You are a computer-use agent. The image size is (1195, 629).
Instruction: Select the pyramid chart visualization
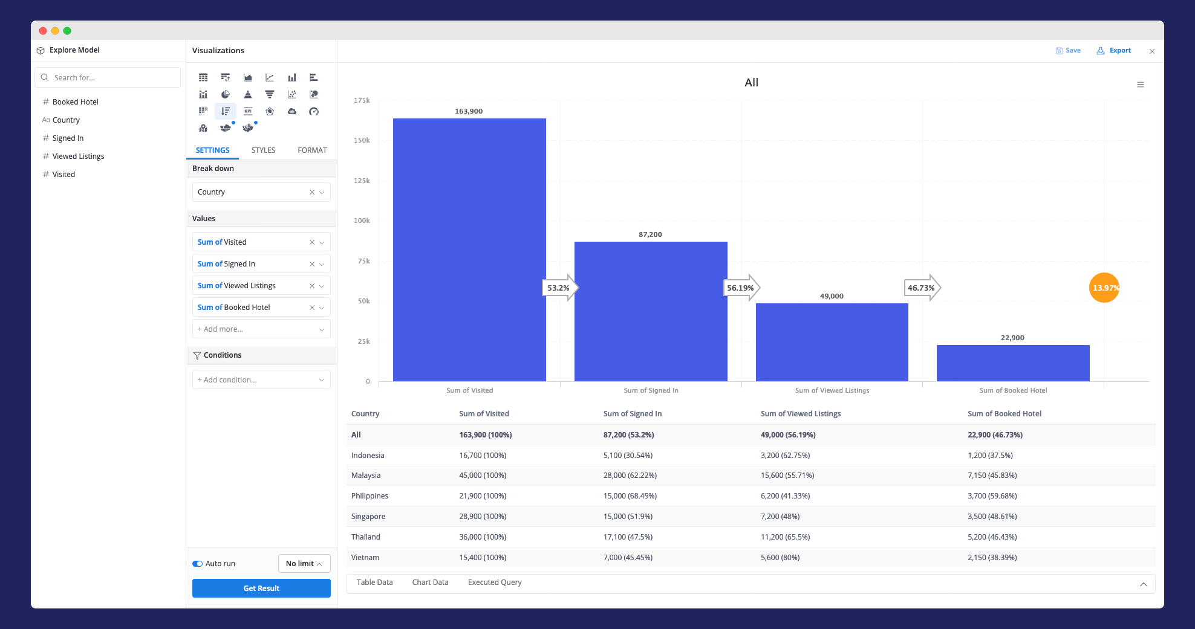pyautogui.click(x=248, y=94)
